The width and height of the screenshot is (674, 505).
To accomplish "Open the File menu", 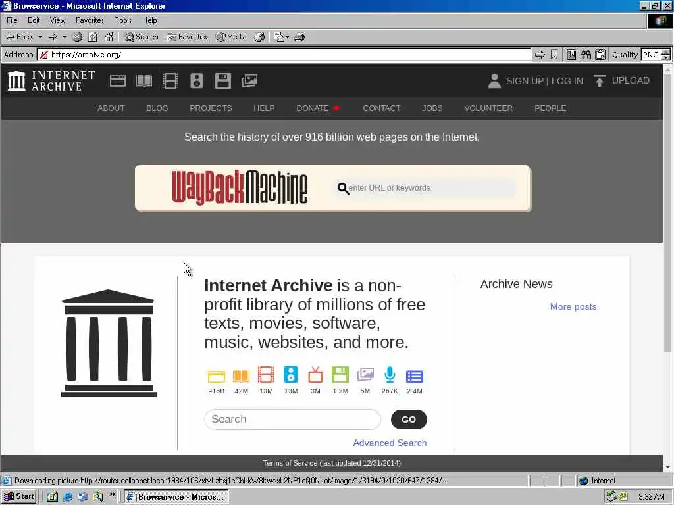I will pyautogui.click(x=12, y=20).
